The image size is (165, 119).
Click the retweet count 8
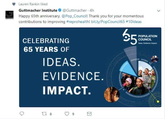click(x=51, y=114)
